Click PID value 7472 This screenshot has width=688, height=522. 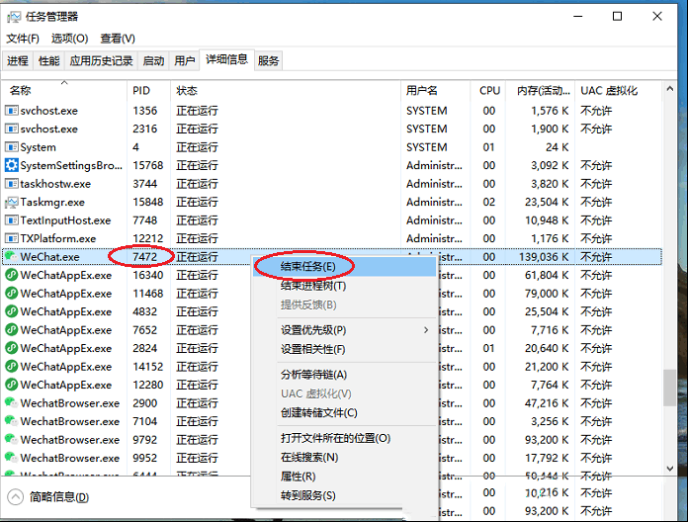[144, 257]
